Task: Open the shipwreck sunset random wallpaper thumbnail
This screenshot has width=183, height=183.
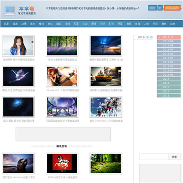Action: pyautogui.click(x=18, y=164)
